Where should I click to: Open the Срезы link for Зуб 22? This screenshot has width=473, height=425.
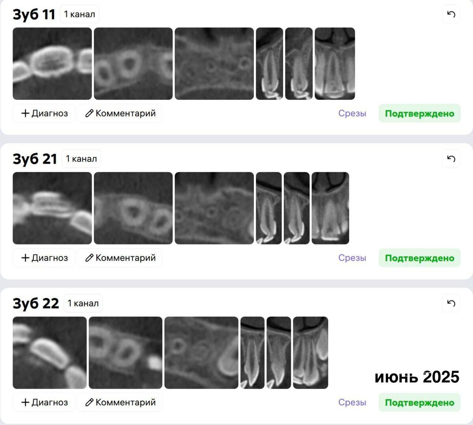[x=352, y=403]
